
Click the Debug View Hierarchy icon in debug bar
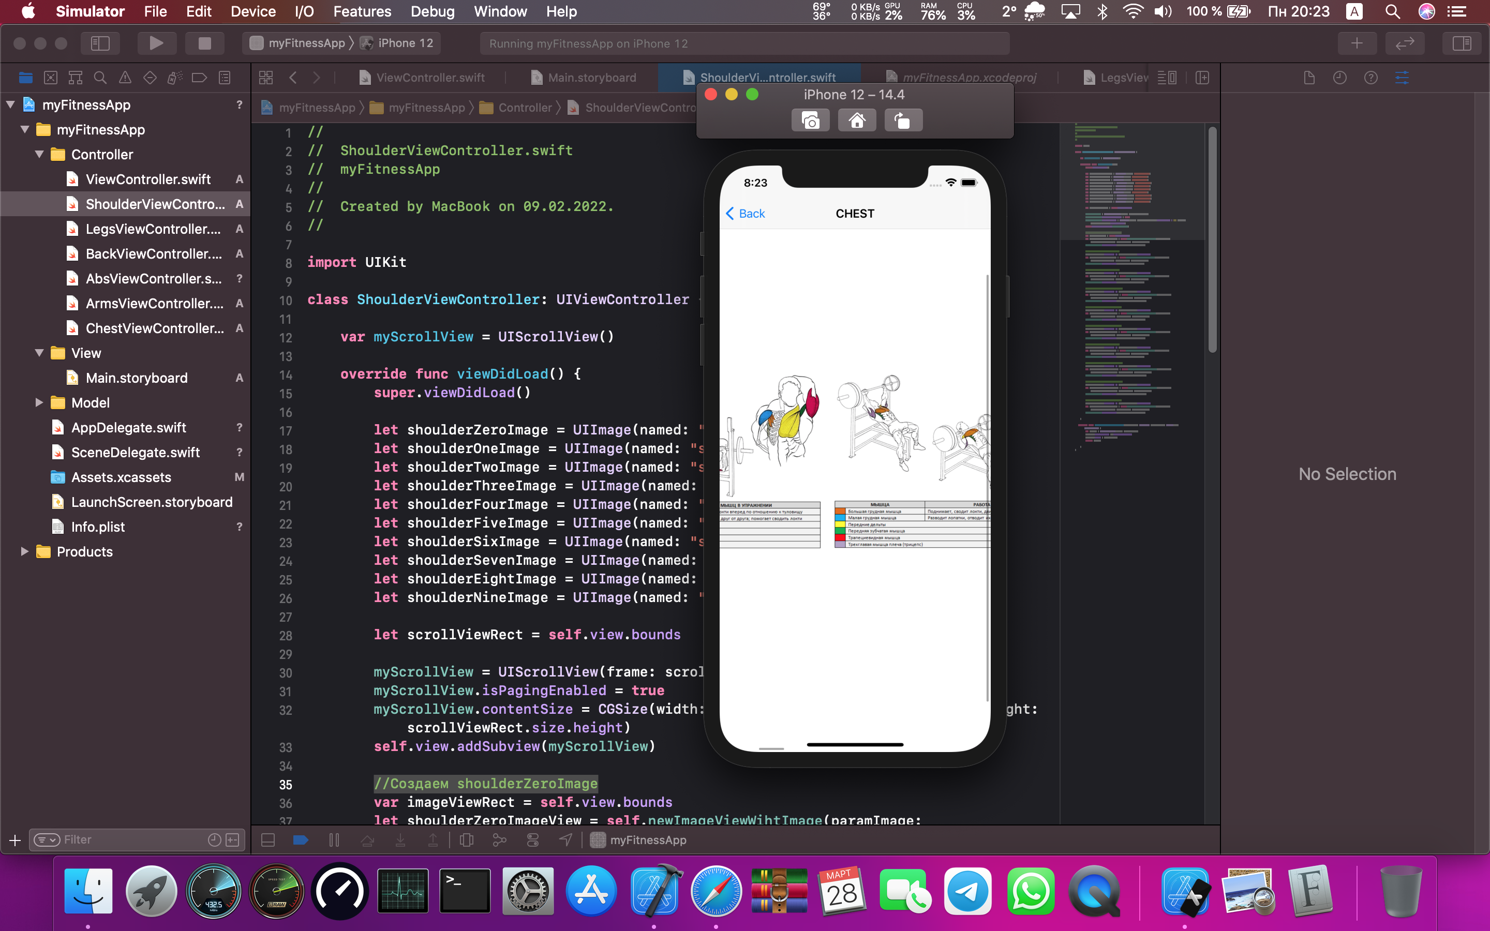(467, 839)
